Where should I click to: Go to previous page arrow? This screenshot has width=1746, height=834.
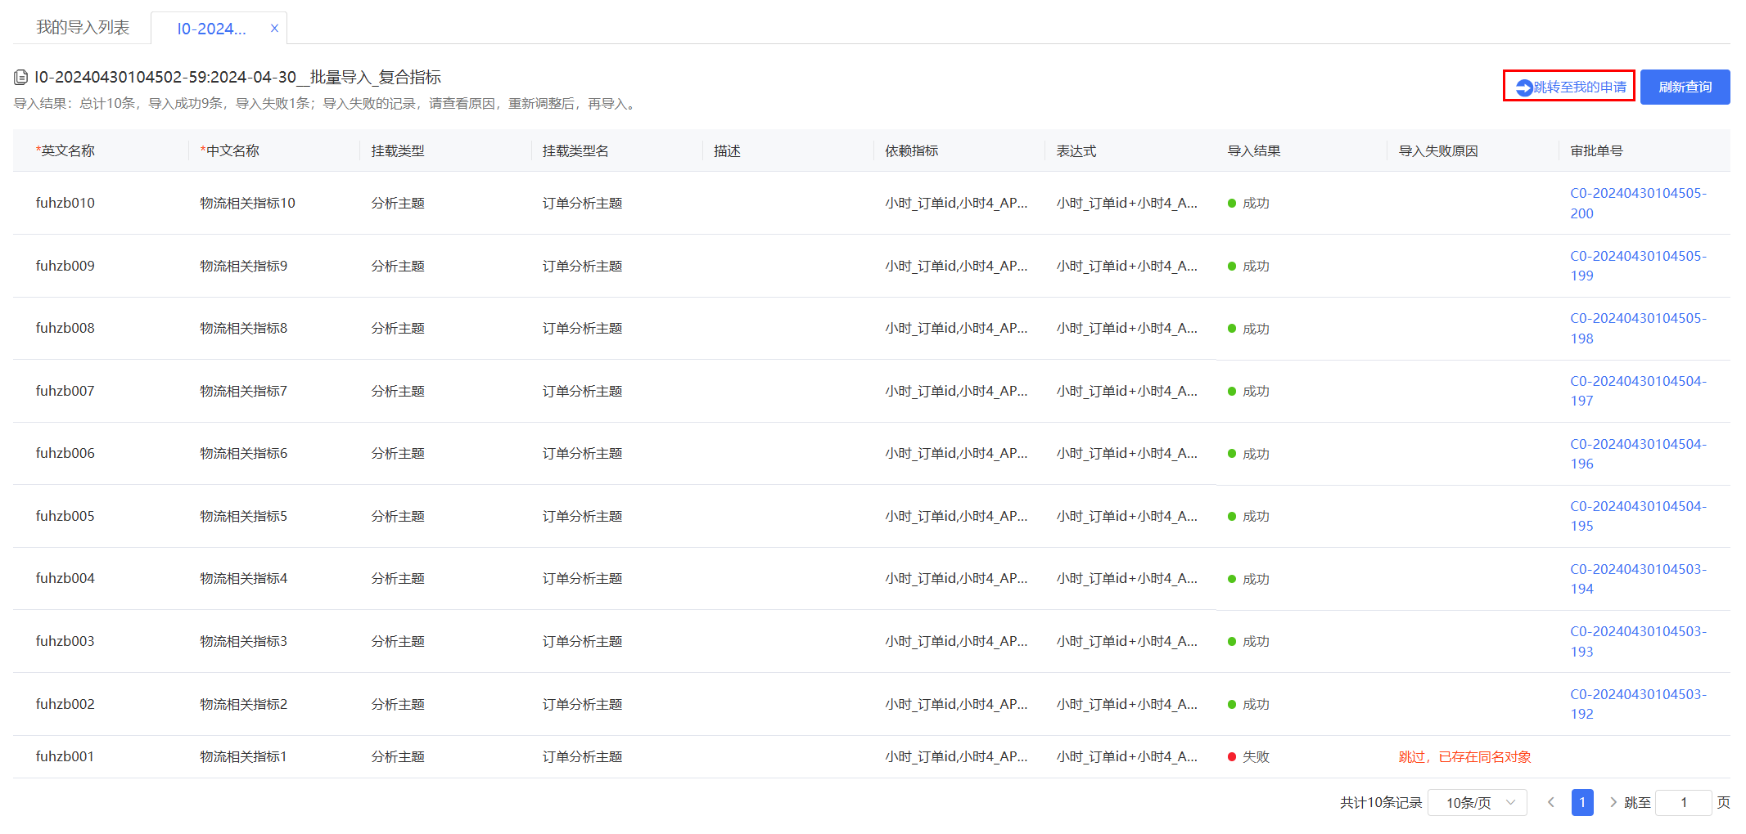coord(1550,802)
